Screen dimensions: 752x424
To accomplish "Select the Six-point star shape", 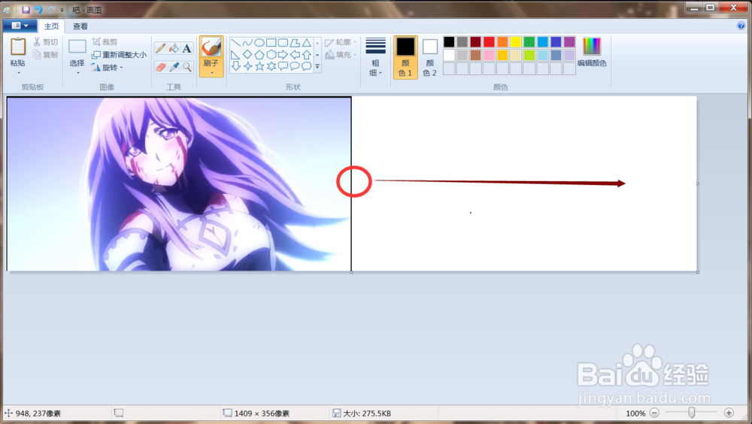I will point(271,66).
